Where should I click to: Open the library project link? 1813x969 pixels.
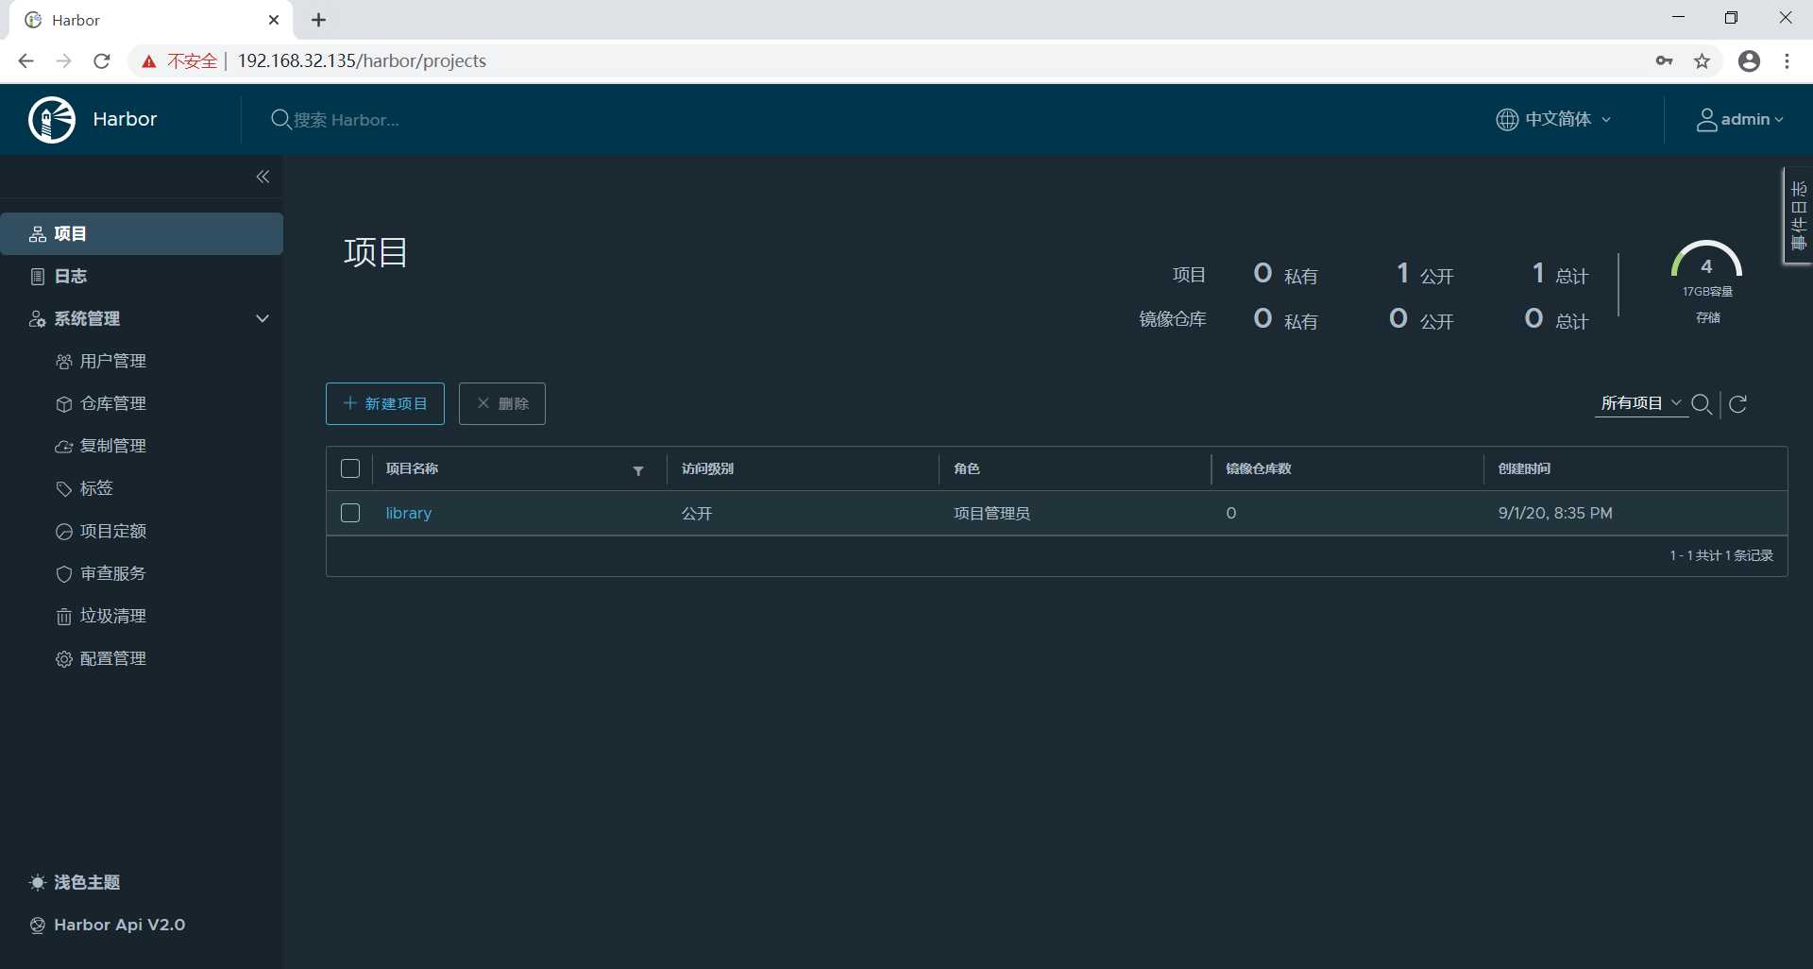[x=408, y=513]
